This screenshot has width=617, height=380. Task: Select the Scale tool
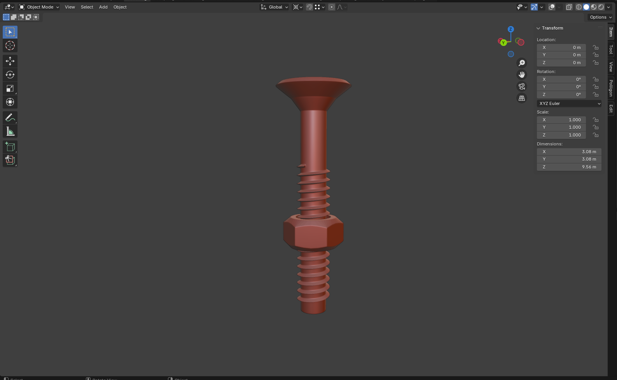click(10, 88)
